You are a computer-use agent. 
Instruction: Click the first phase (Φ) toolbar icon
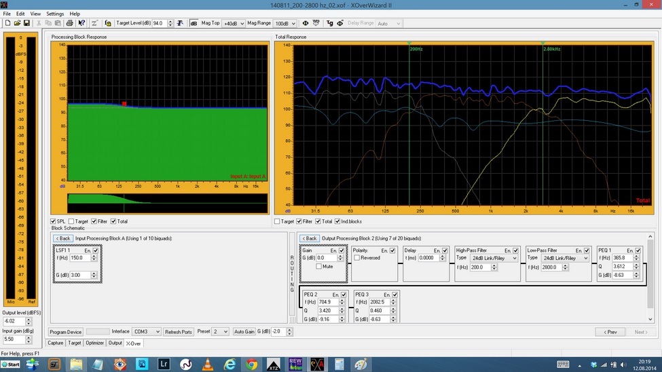click(306, 23)
